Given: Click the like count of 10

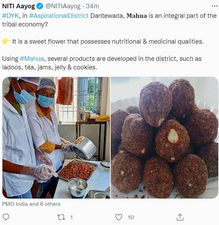Looking at the screenshot, I should [131, 217].
